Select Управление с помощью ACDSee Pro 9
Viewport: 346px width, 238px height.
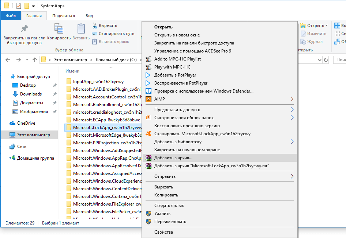coord(219,51)
